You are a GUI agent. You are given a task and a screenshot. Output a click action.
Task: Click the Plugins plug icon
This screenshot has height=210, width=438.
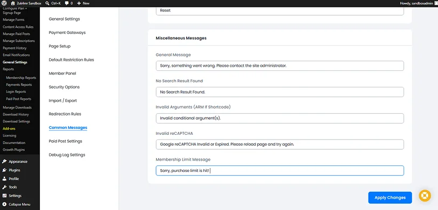click(4, 170)
